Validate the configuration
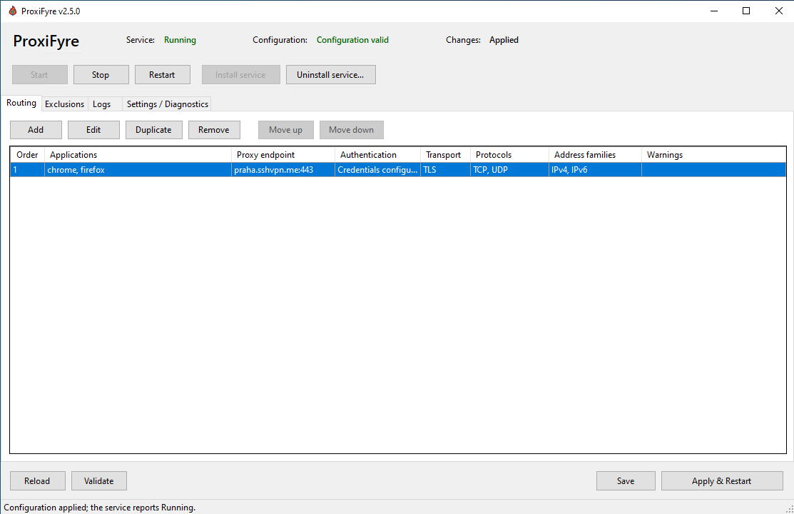 click(x=98, y=481)
